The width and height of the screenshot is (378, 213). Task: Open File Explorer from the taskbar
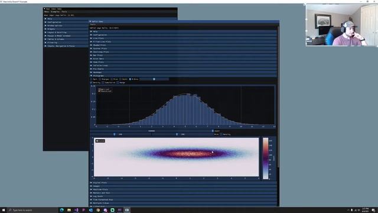point(69,210)
